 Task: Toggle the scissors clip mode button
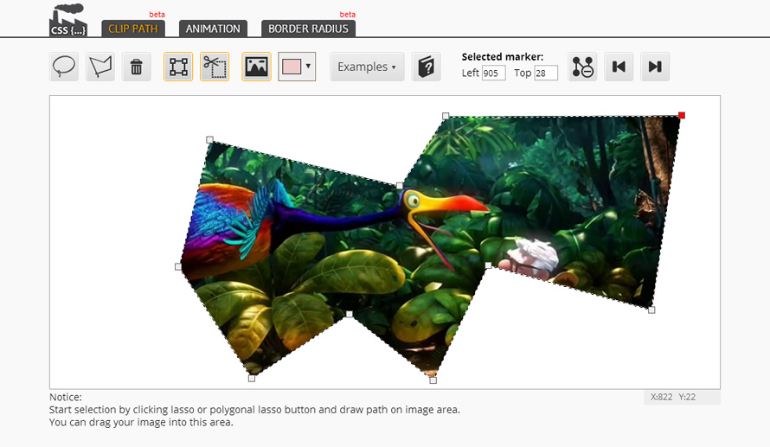tap(215, 67)
